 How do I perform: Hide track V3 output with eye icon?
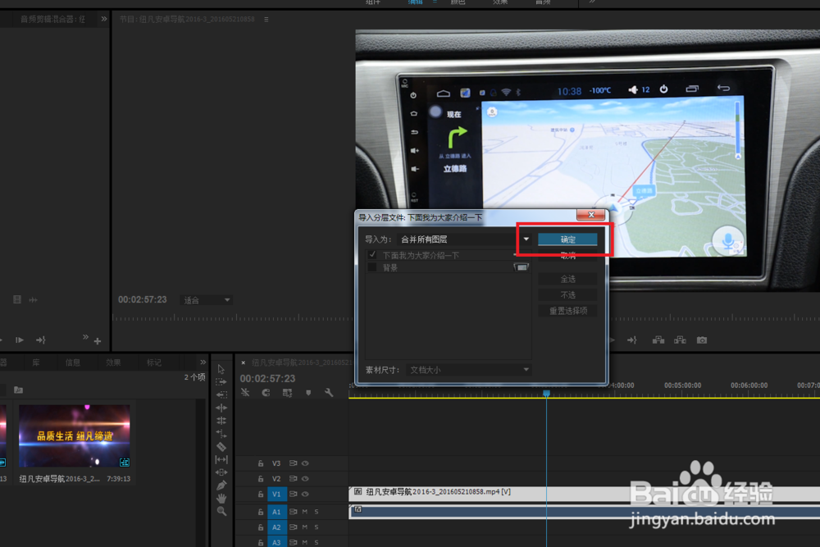[305, 463]
